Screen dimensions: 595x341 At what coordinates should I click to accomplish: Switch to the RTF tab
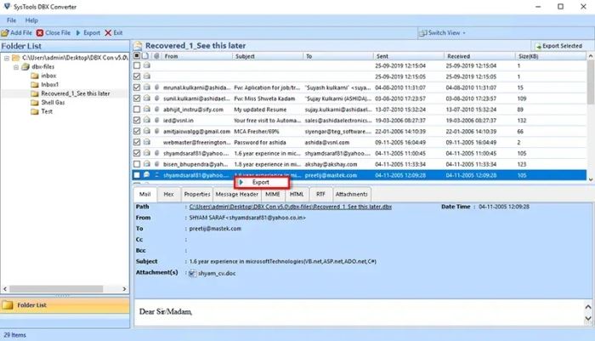click(320, 194)
